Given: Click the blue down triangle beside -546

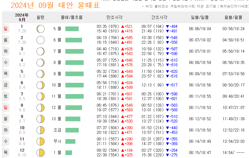Looking at the screenshot, I should click(167, 38).
